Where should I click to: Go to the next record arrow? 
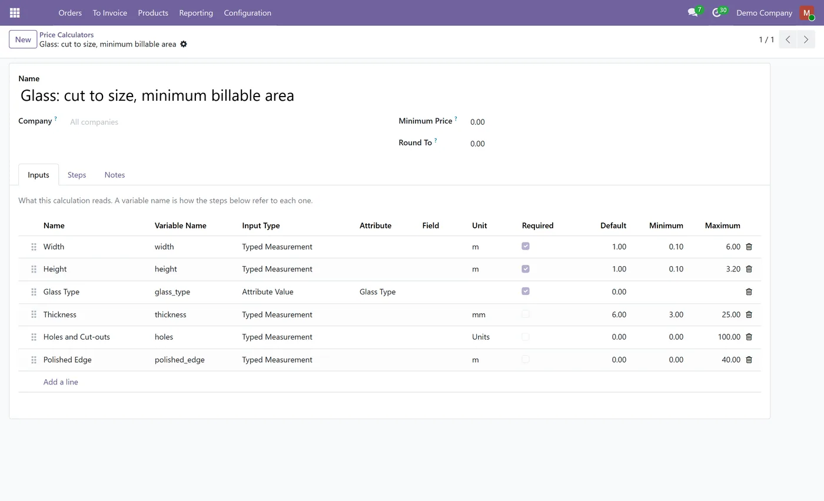(806, 39)
